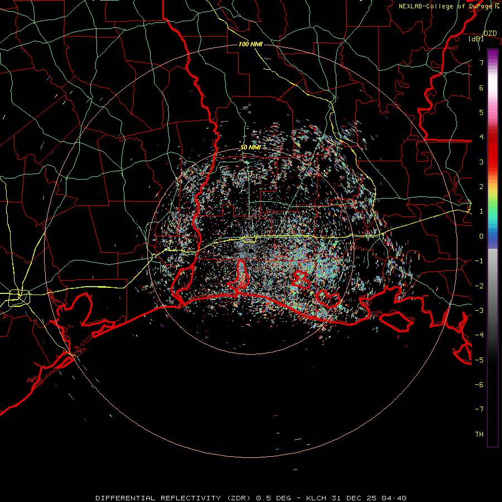502x502 pixels.
Task: Click the positive 1 value on the scale
Action: pos(481,211)
